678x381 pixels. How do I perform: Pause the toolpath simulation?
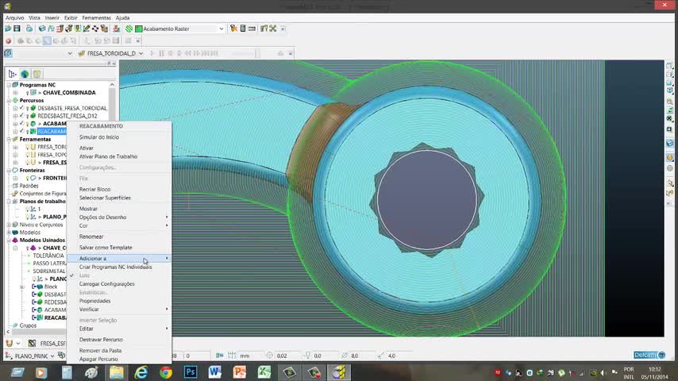point(161,53)
